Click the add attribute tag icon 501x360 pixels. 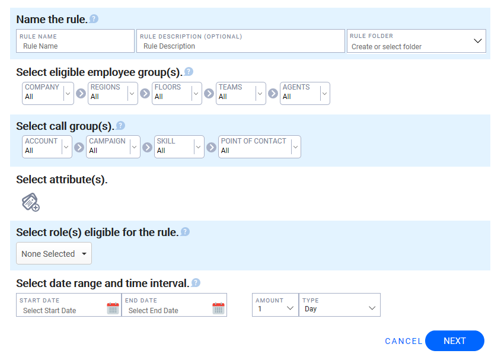pos(30,202)
